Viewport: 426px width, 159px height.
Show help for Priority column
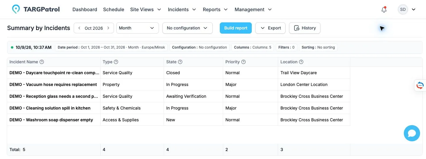[243, 62]
